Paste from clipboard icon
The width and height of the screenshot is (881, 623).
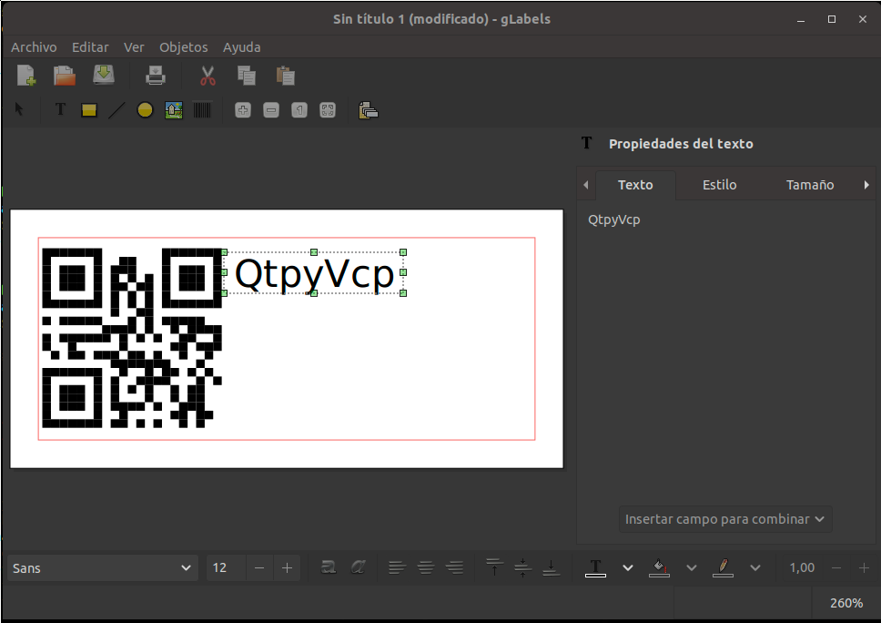click(x=286, y=76)
